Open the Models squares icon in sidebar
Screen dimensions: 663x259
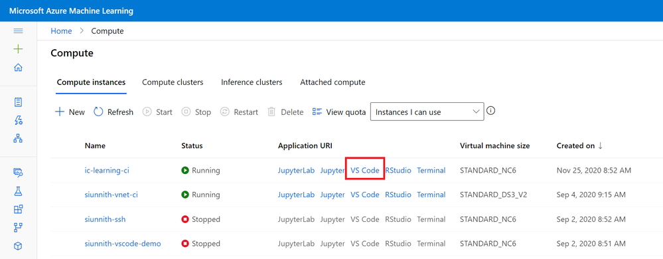pos(18,209)
